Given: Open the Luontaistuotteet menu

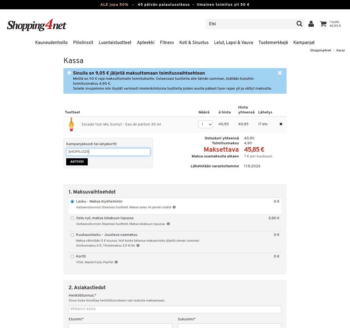Looking at the screenshot, I should (115, 42).
